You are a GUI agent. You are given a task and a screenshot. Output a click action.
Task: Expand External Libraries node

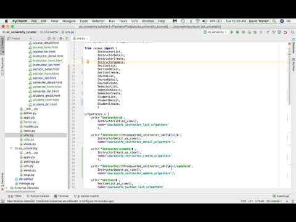[7, 188]
